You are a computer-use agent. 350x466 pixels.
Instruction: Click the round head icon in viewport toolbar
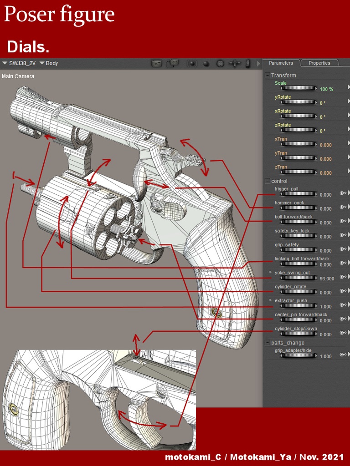point(220,64)
